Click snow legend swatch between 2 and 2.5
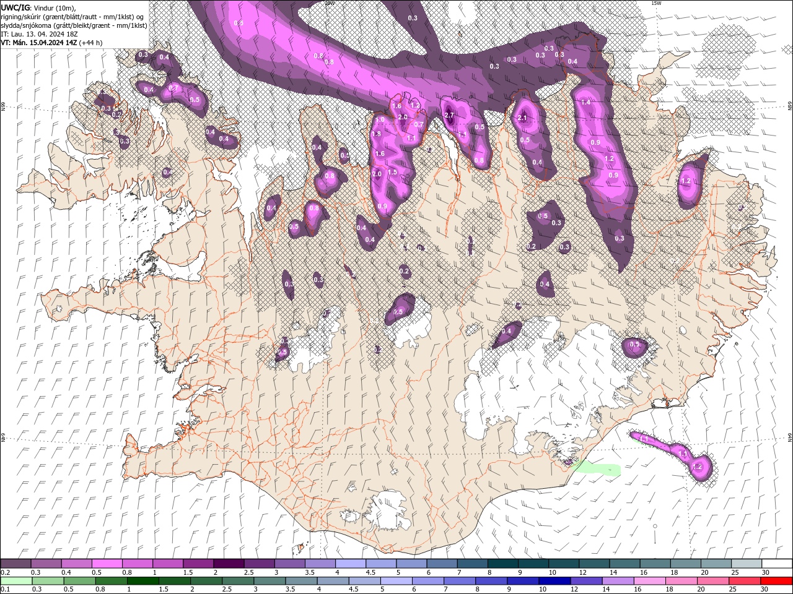Image resolution: width=793 pixels, height=594 pixels. (228, 564)
